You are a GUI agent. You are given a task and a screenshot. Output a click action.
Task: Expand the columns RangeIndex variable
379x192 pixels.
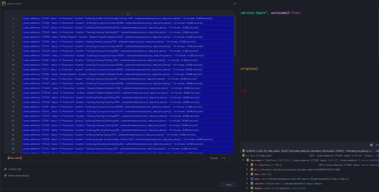247,183
